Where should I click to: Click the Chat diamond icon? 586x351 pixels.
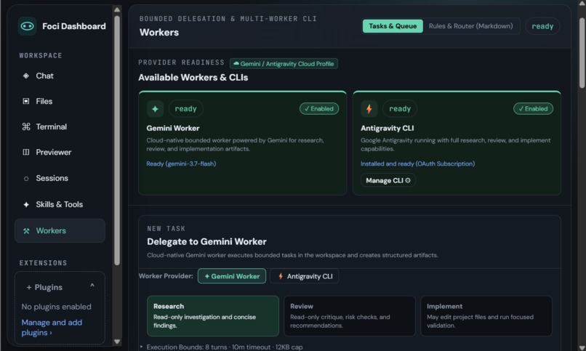(x=25, y=76)
